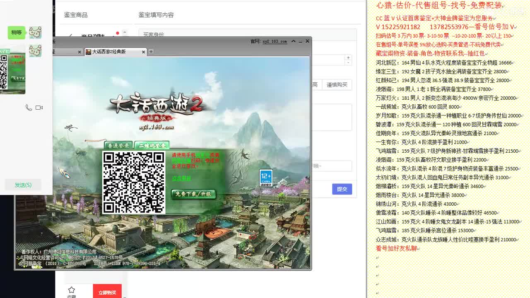This screenshot has height=298, width=530.
Task: Click the line starting 似水流年
Action: pos(447,168)
